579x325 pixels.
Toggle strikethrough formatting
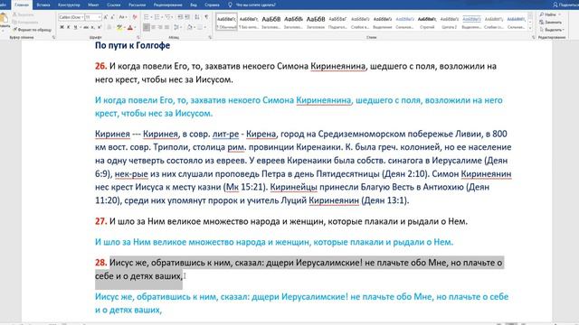pos(86,27)
